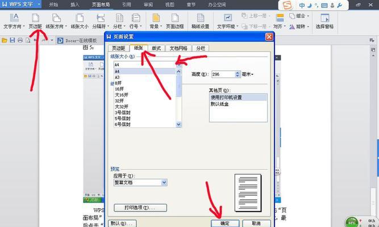Select 5号信封 in the paper size list
The image size is (379, 227).
(x=145, y=119)
